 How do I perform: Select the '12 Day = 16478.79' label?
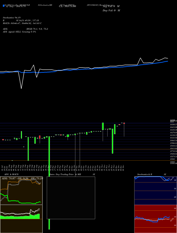pyautogui.click(x=16, y=6)
